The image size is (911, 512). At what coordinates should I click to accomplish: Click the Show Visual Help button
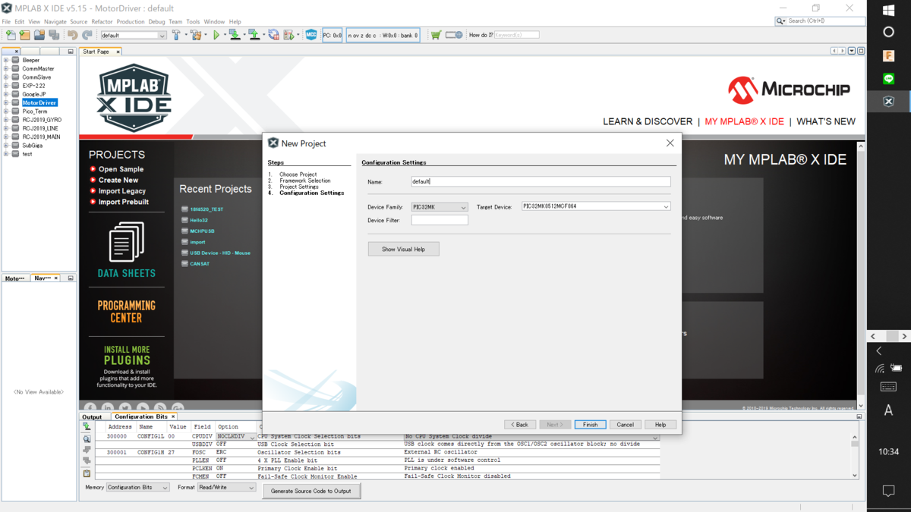point(403,249)
